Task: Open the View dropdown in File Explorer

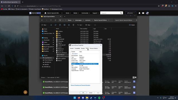Action: (x=88, y=25)
